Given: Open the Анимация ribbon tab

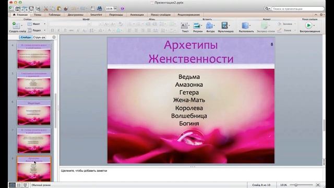Looking at the screenshot, I should coord(137,15).
